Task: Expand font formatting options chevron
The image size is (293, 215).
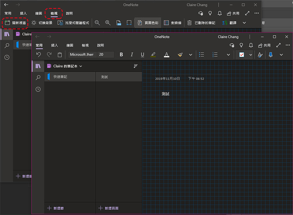Action: 190,55
